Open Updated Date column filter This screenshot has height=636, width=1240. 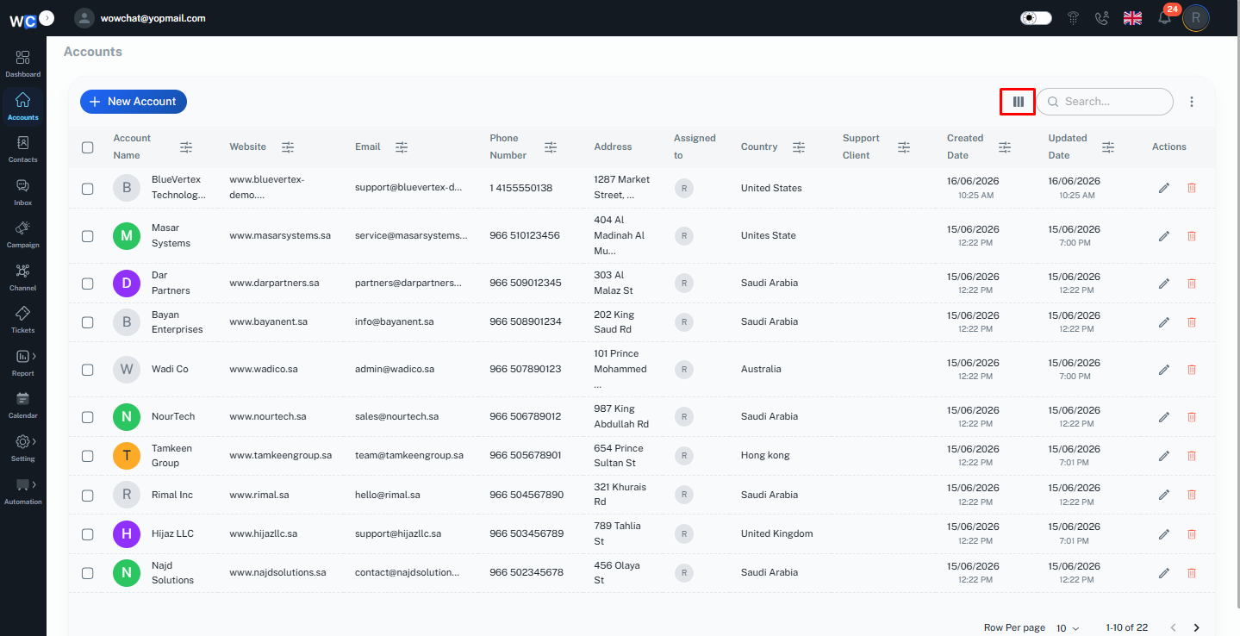pyautogui.click(x=1108, y=147)
